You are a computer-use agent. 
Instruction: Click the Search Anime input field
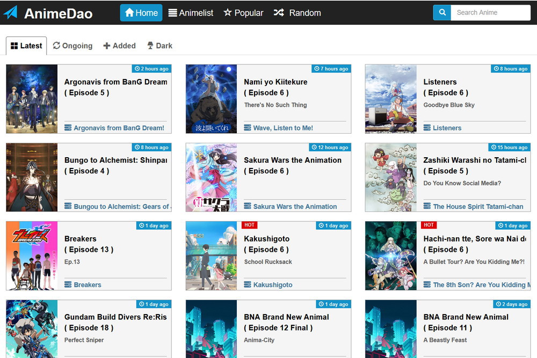pos(490,13)
